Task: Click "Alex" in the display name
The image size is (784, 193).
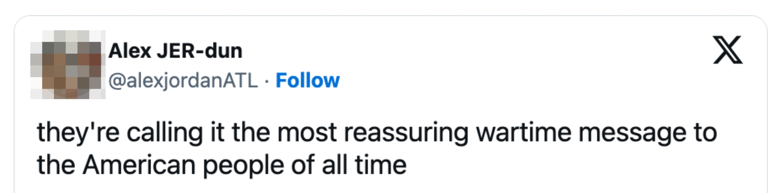Action: point(130,51)
